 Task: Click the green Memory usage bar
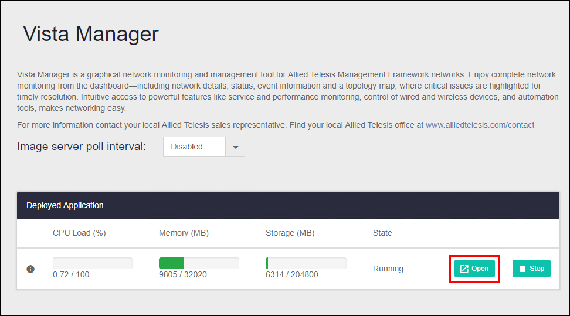(171, 263)
